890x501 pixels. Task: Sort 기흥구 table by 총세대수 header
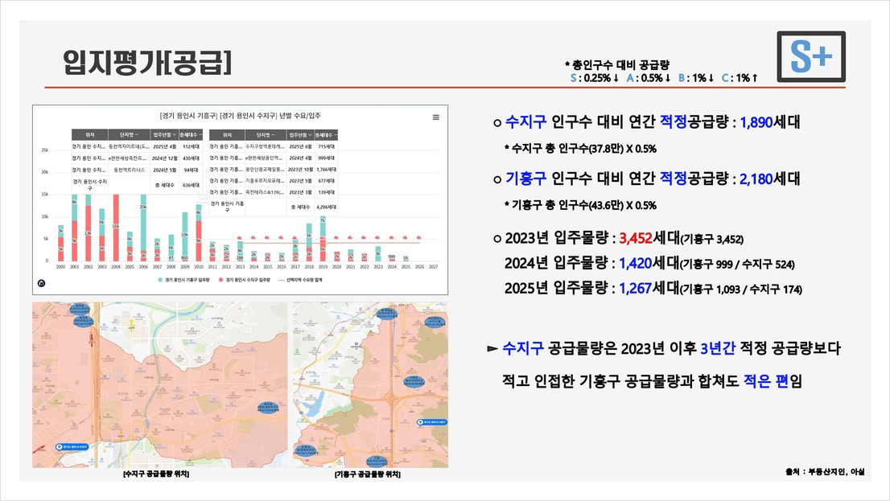[x=326, y=135]
